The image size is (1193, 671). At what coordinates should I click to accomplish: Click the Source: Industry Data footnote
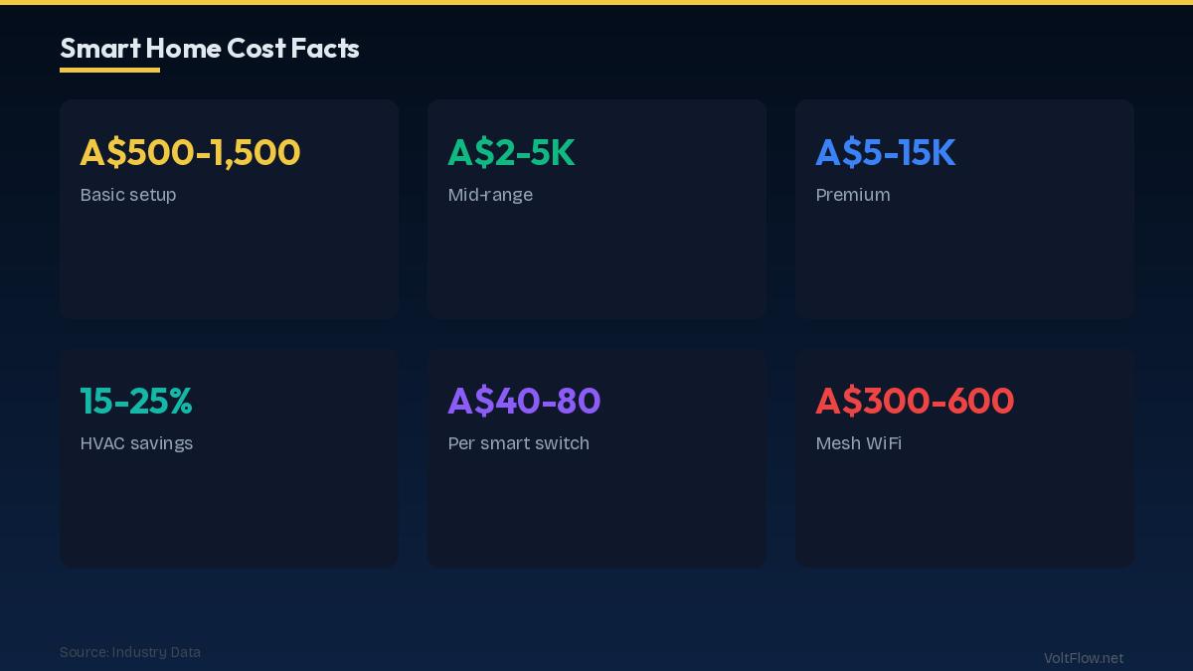point(130,652)
